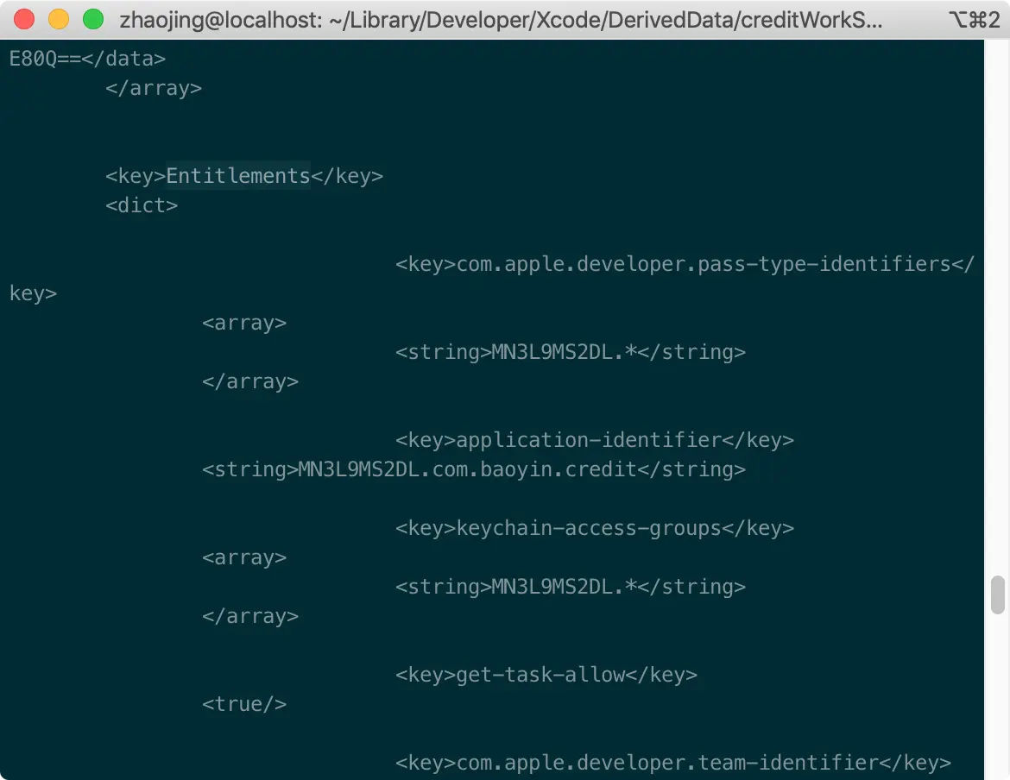Screen dimensions: 1010x780
Task: Click the <array> tag below pass-type-identifiers
Action: [x=244, y=323]
